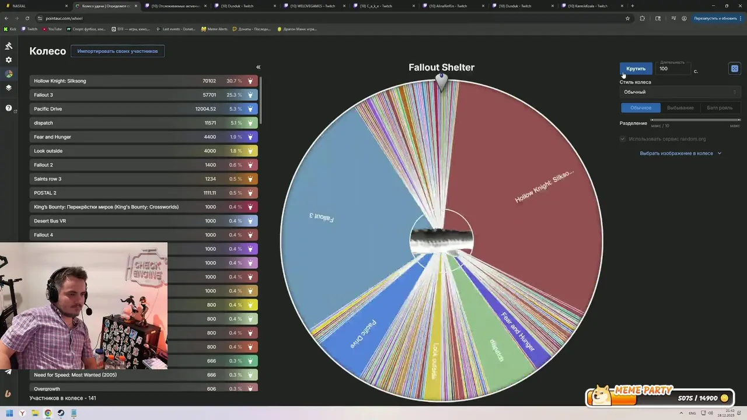Open Windows Start menu

[9, 413]
